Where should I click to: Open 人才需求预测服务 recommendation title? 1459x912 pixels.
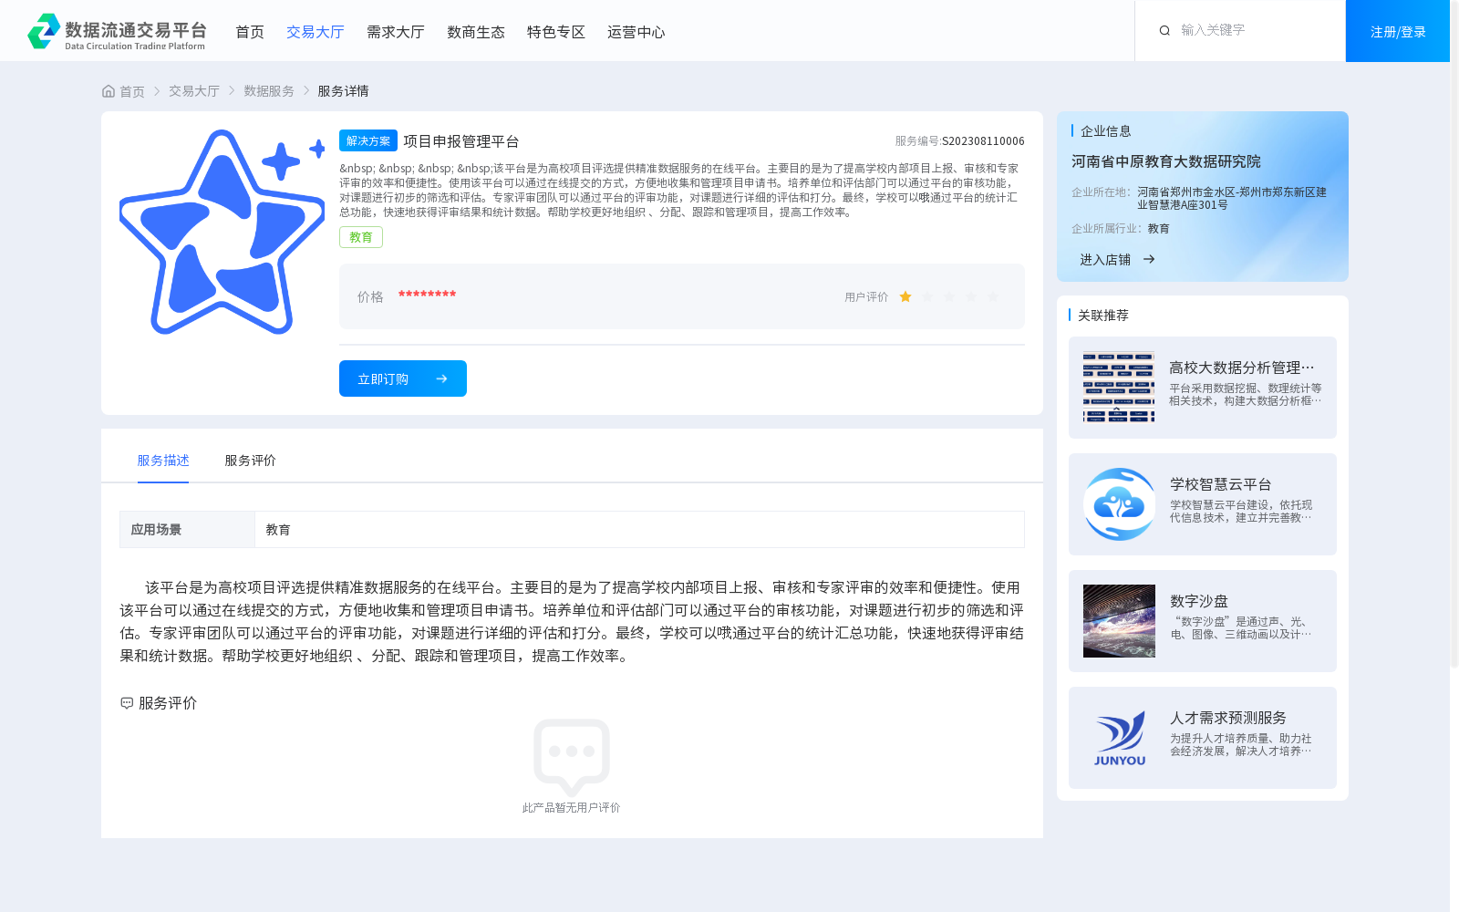(1228, 718)
